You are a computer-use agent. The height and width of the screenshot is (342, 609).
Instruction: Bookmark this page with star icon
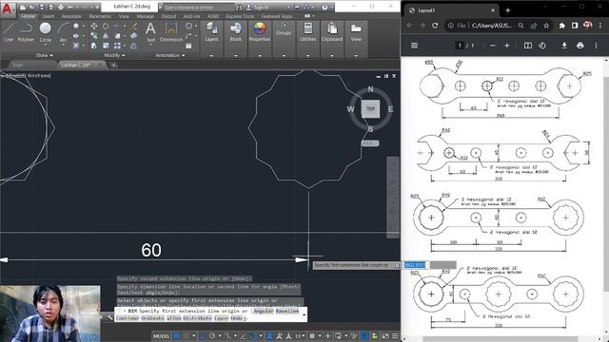[x=546, y=26]
